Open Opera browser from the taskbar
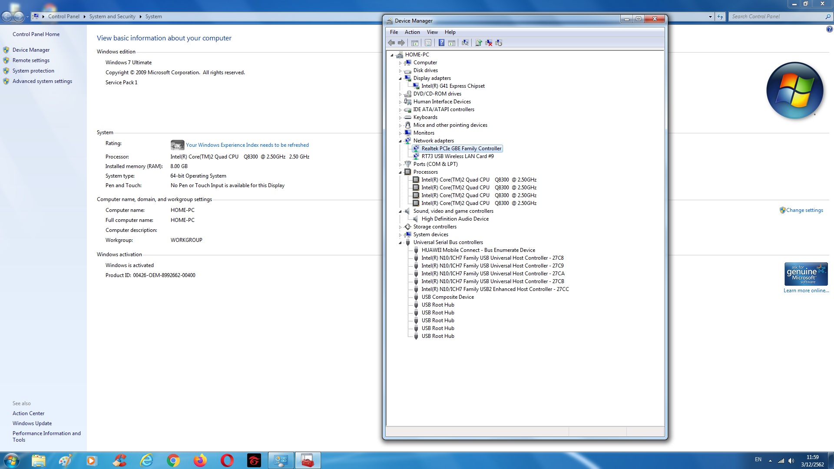This screenshot has height=469, width=834. point(227,460)
